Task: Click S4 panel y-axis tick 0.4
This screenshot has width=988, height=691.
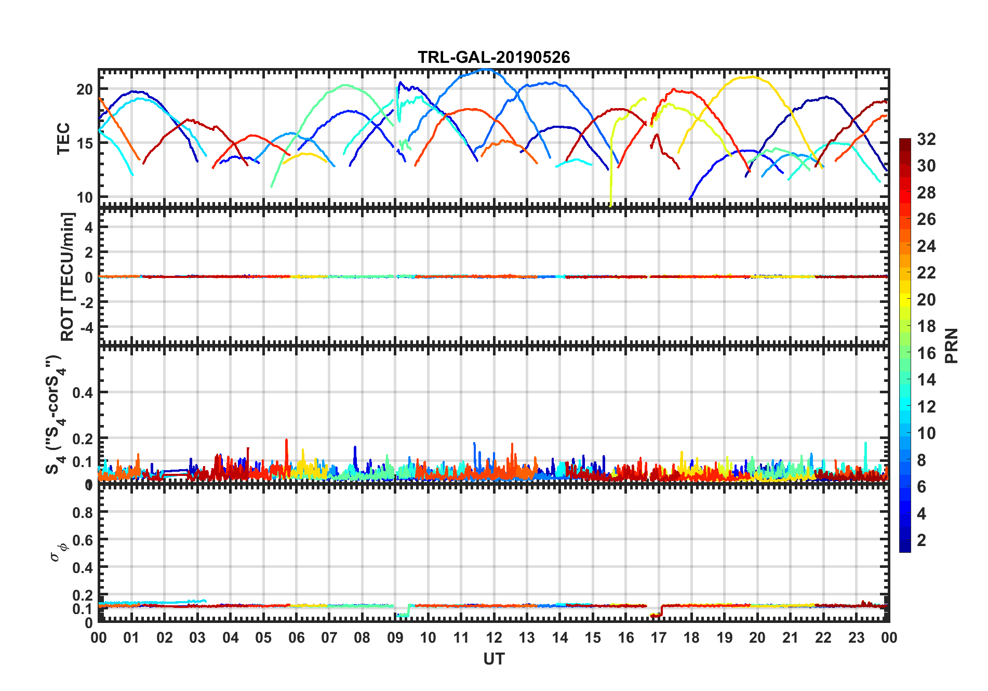Action: click(83, 393)
